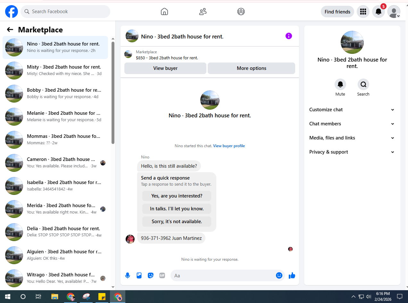408x303 pixels.
Task: Open Task View on the taskbar
Action: point(38,297)
